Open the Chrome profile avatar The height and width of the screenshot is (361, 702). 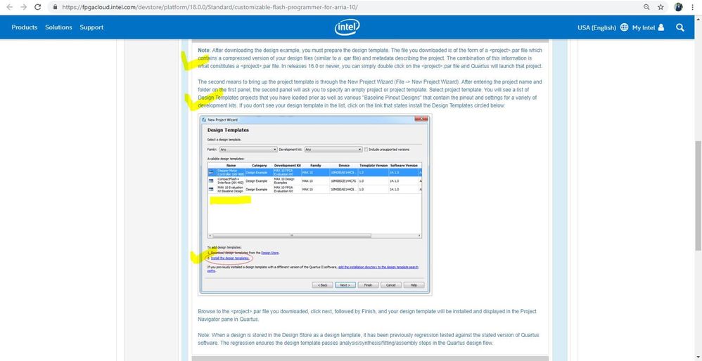tap(678, 7)
